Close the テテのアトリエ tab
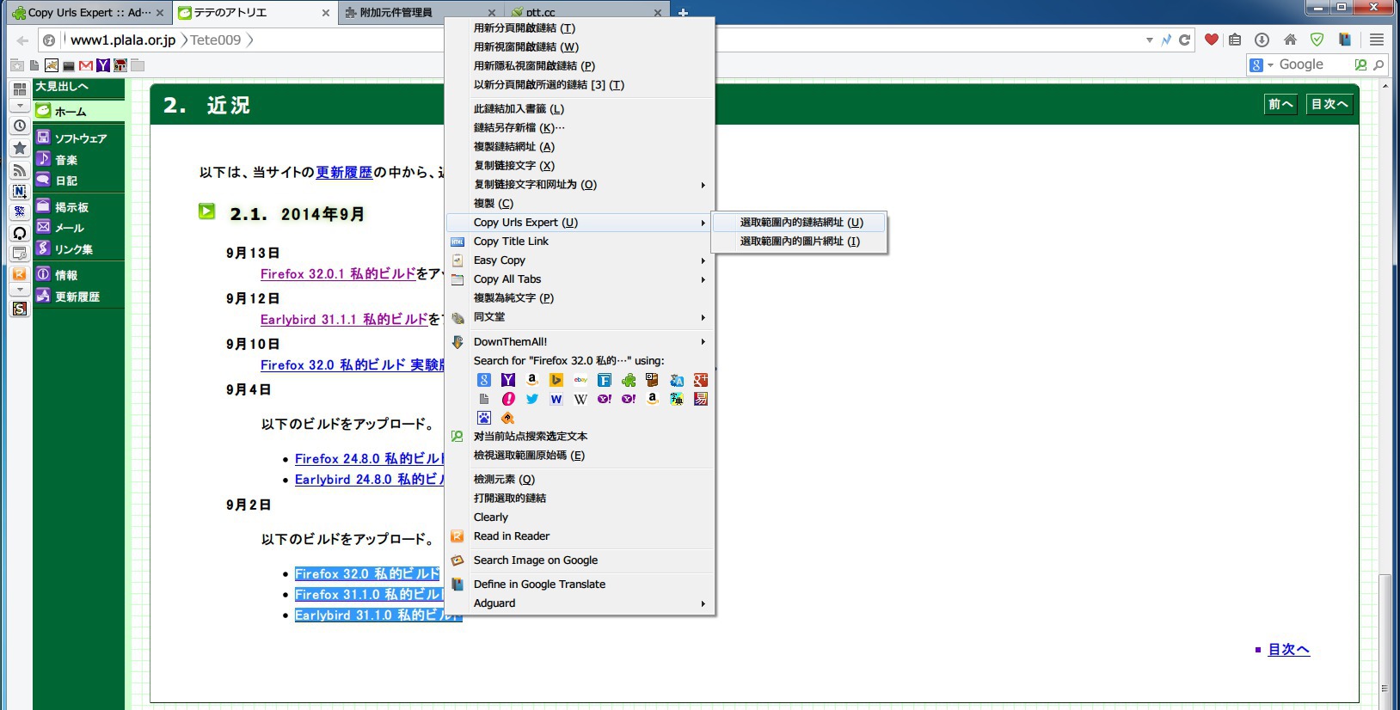 325,13
